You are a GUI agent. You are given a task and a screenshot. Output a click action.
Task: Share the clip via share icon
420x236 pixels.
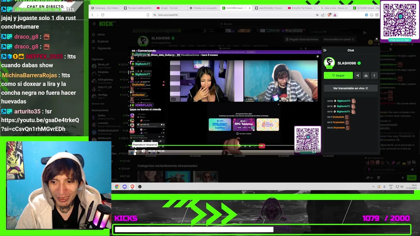click(358, 75)
